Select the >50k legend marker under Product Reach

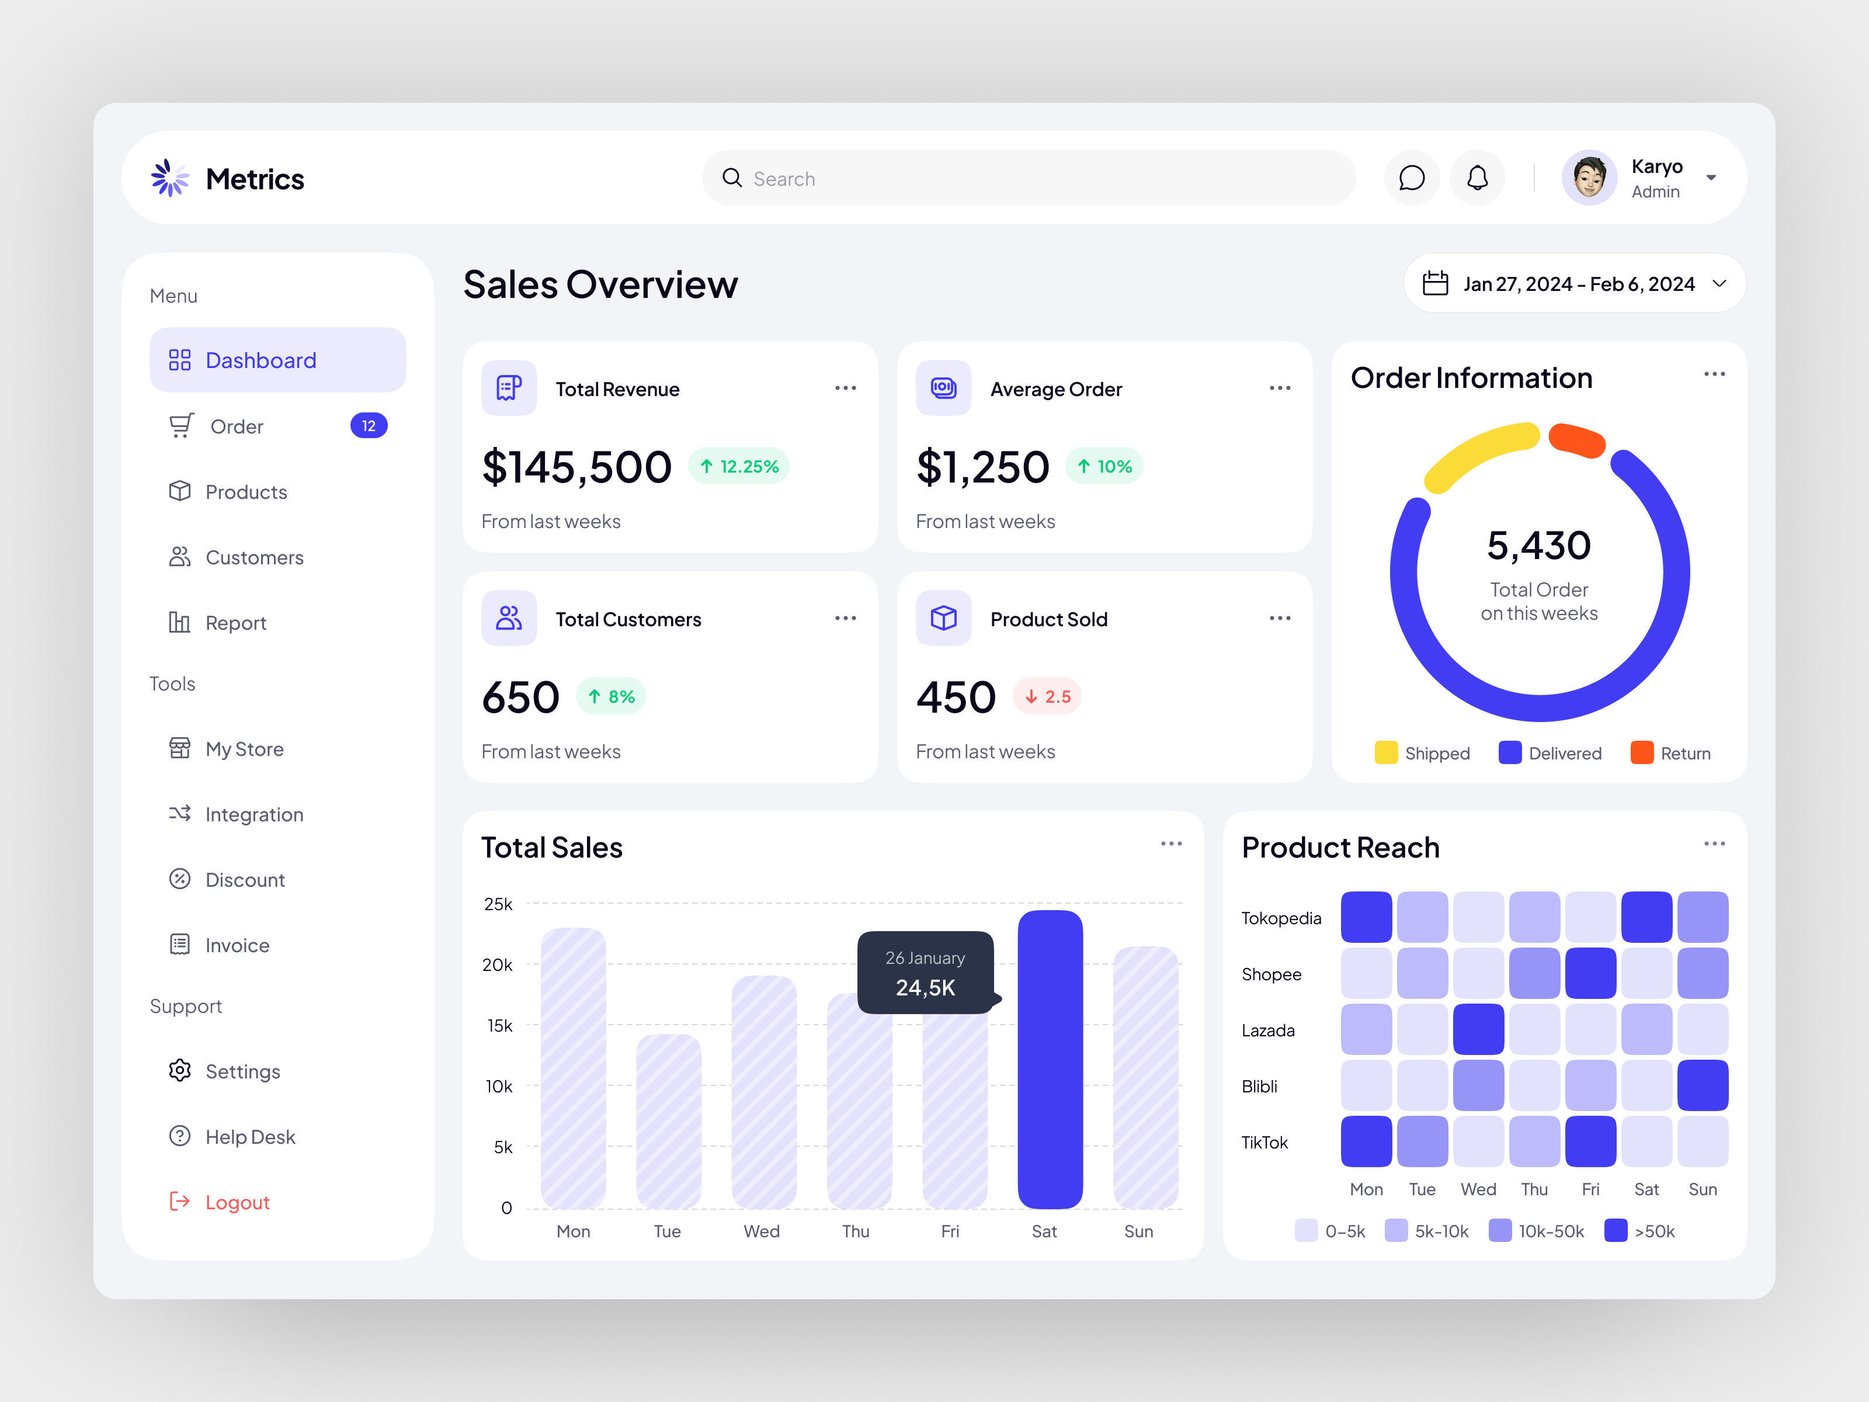click(1615, 1231)
